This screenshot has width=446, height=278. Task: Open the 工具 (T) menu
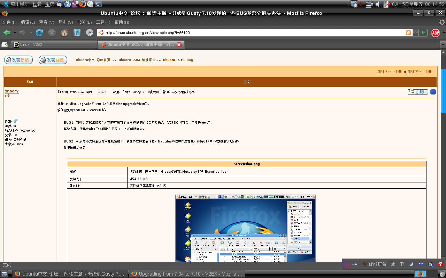[x=103, y=22]
